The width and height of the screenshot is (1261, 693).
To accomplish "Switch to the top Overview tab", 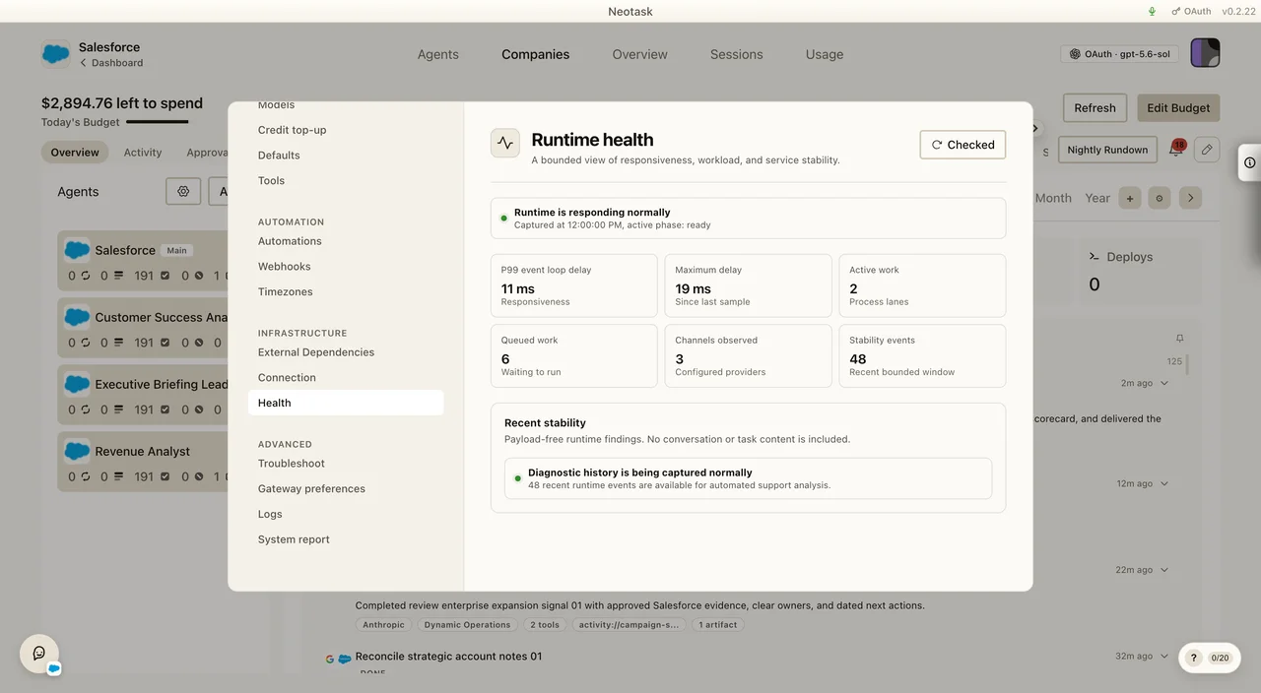I will click(x=639, y=54).
